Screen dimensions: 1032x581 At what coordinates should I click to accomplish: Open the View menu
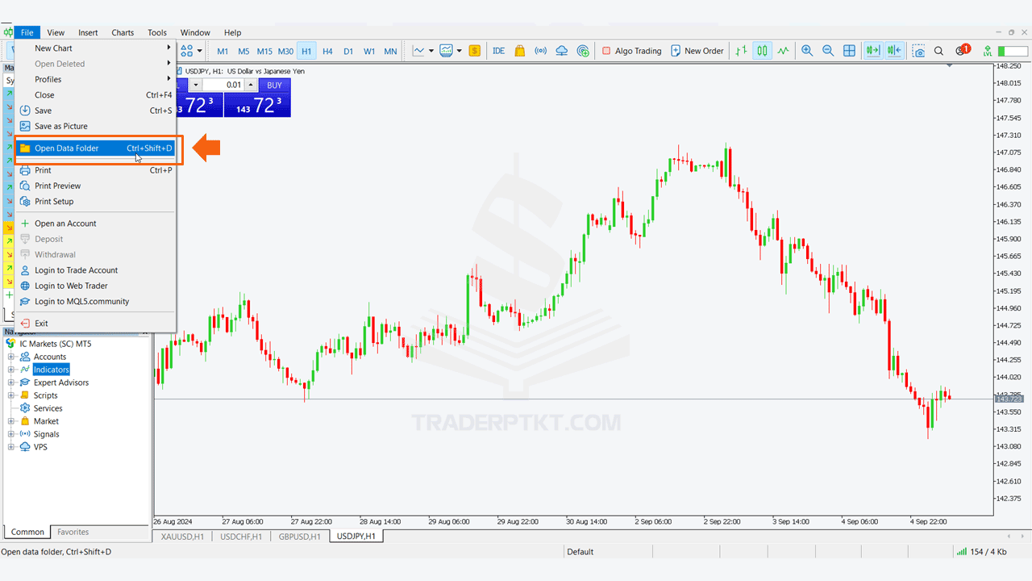pos(56,32)
